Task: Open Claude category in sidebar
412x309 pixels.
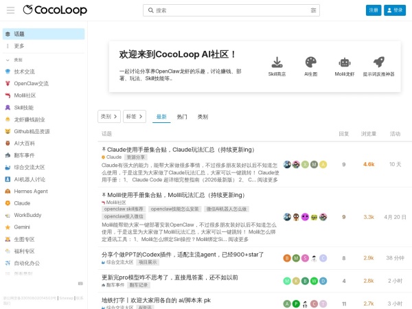Action: pyautogui.click(x=22, y=203)
